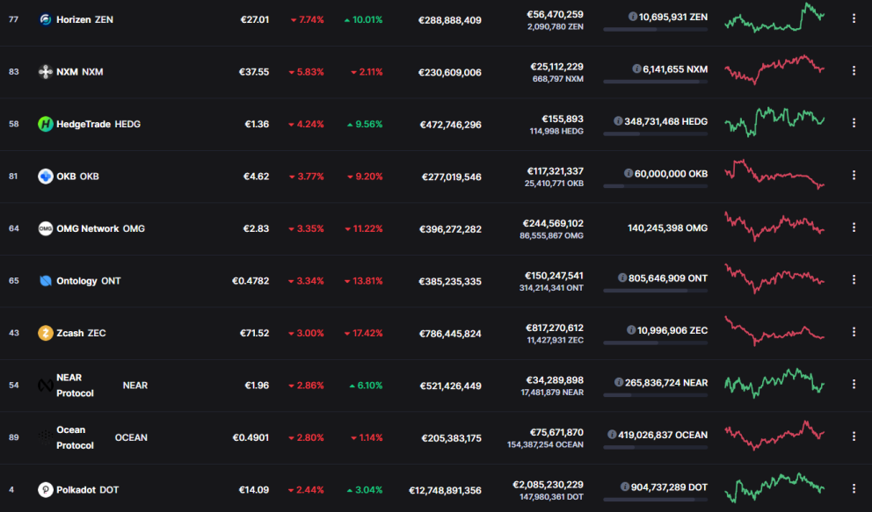The width and height of the screenshot is (872, 512).
Task: Open the more options menu for OMG Network
Action: [x=854, y=227]
